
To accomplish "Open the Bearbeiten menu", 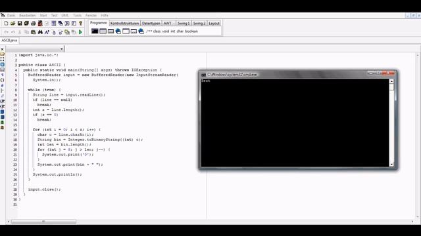I will click(x=27, y=16).
